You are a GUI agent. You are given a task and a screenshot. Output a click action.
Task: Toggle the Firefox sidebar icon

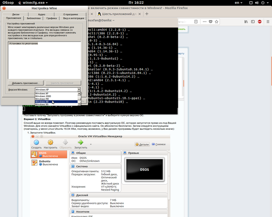pos(253,22)
